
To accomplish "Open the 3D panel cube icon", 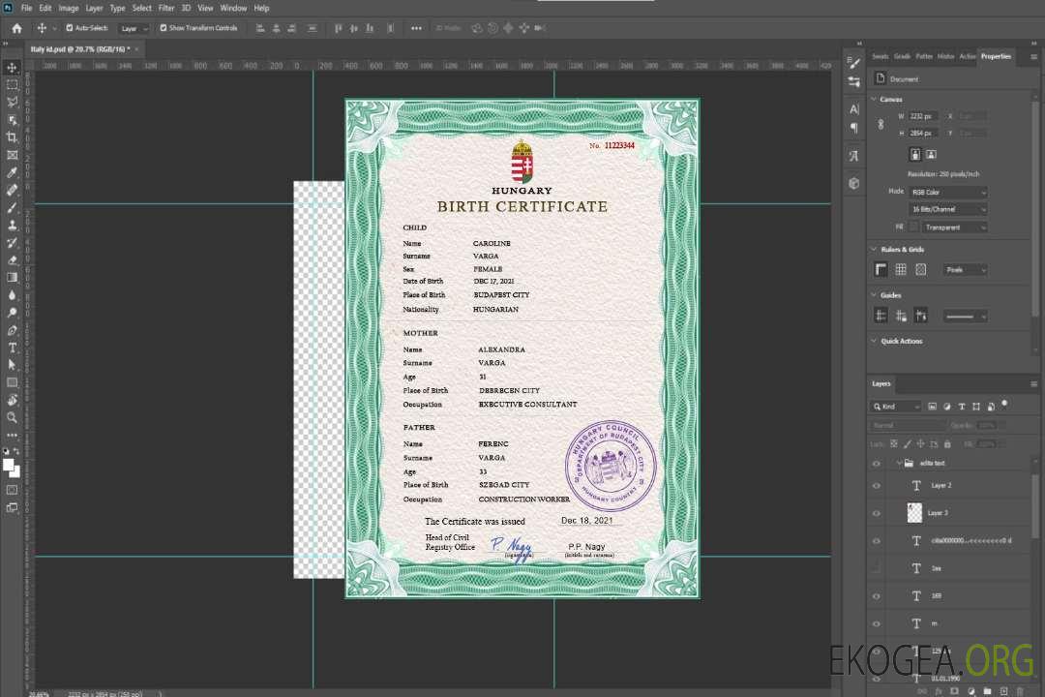I will (854, 183).
